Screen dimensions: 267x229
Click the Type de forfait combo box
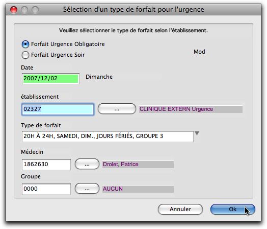(x=108, y=136)
